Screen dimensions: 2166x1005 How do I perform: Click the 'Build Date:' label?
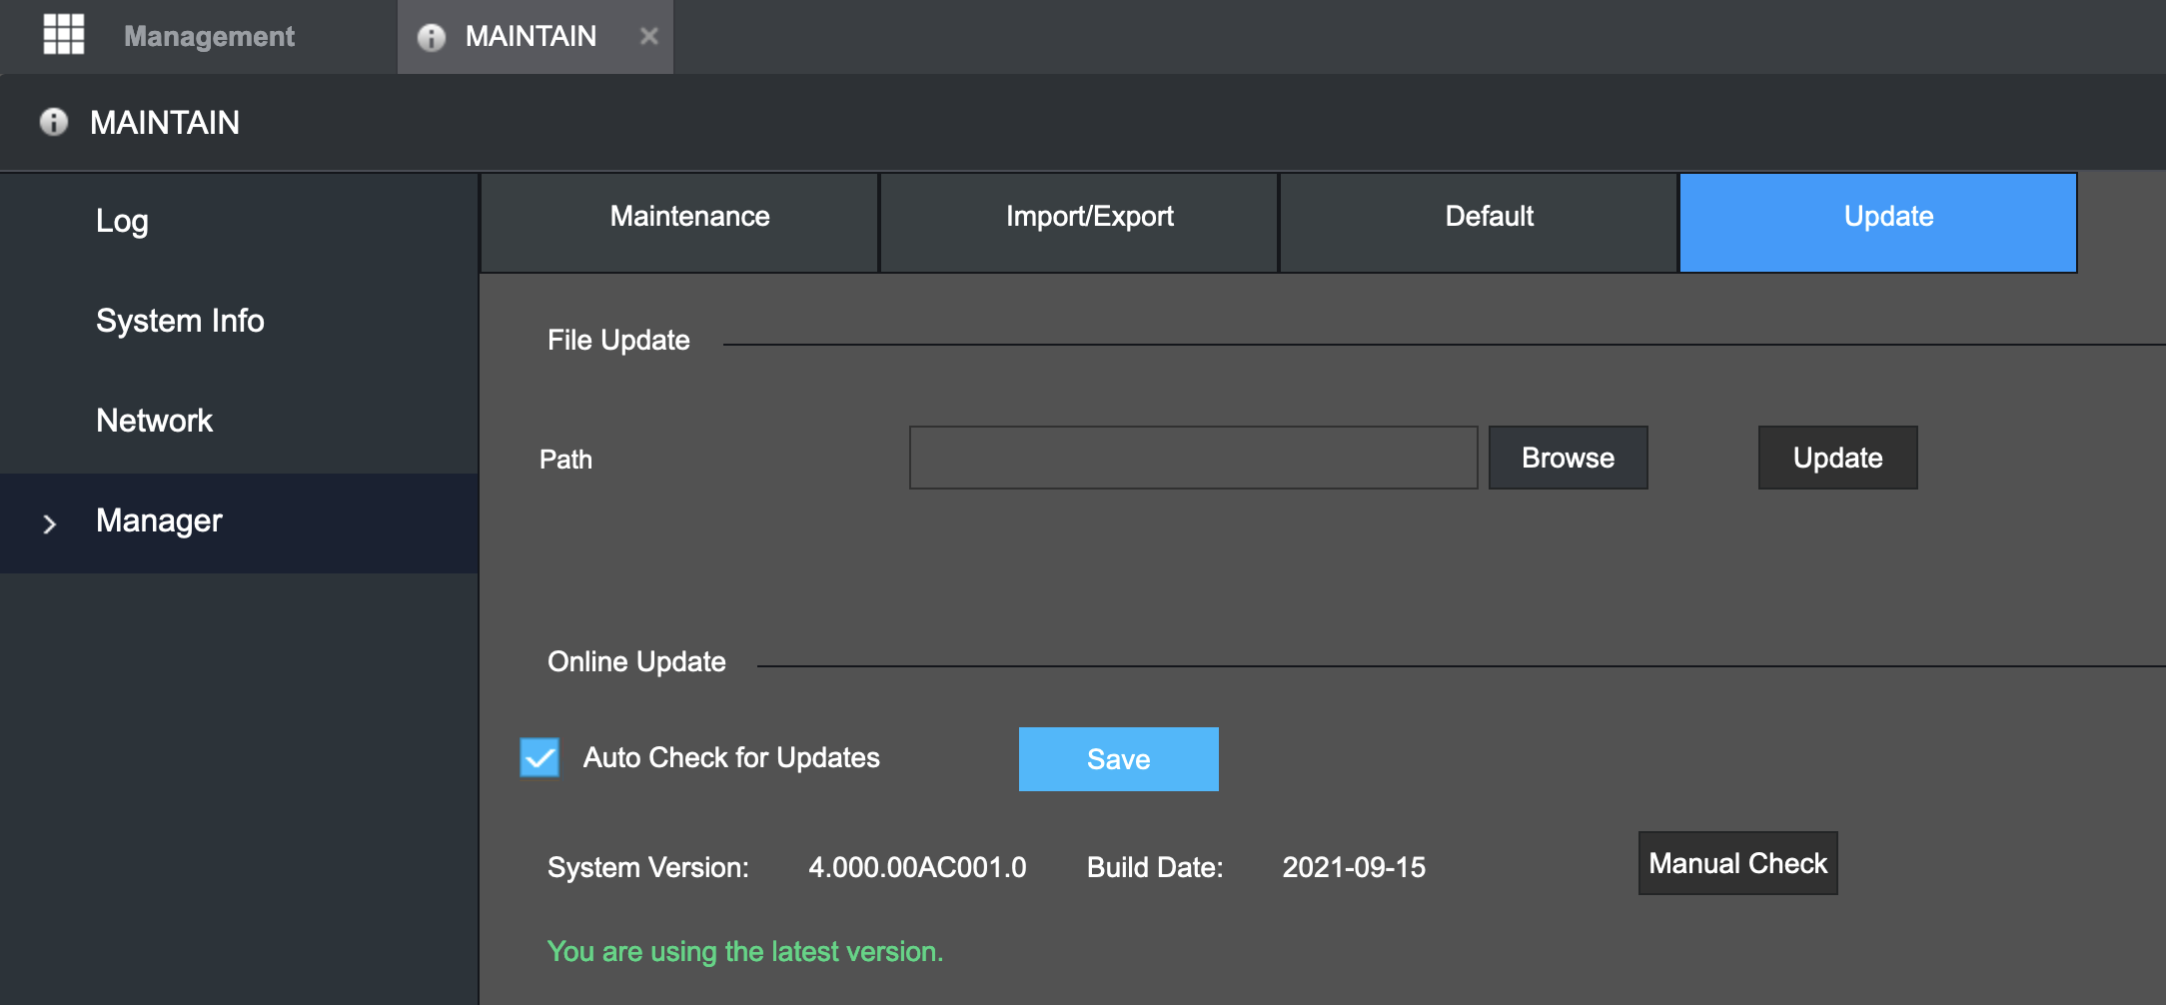tap(1155, 867)
